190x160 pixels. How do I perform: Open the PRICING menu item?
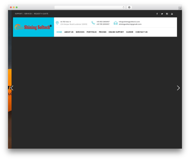click(103, 32)
